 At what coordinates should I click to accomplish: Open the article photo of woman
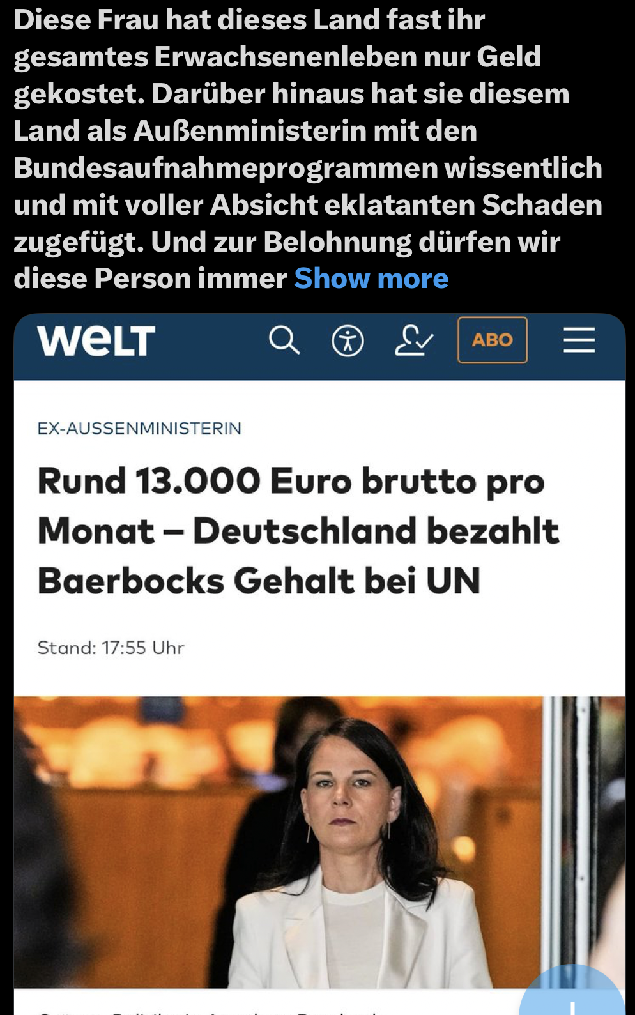point(319,842)
